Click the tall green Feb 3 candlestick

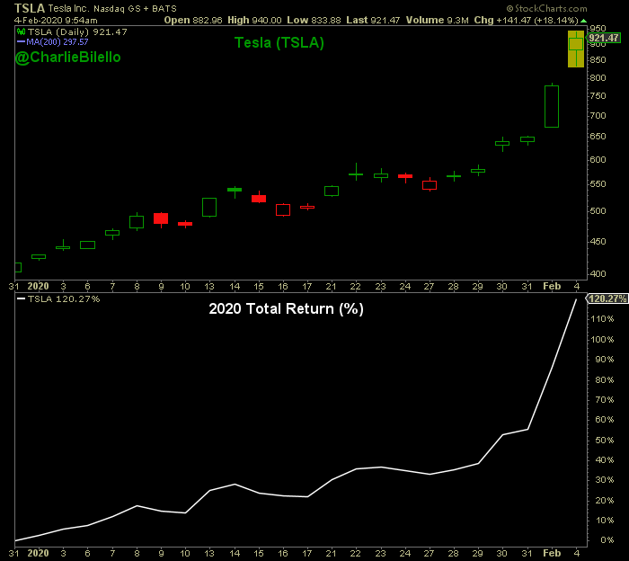552,106
